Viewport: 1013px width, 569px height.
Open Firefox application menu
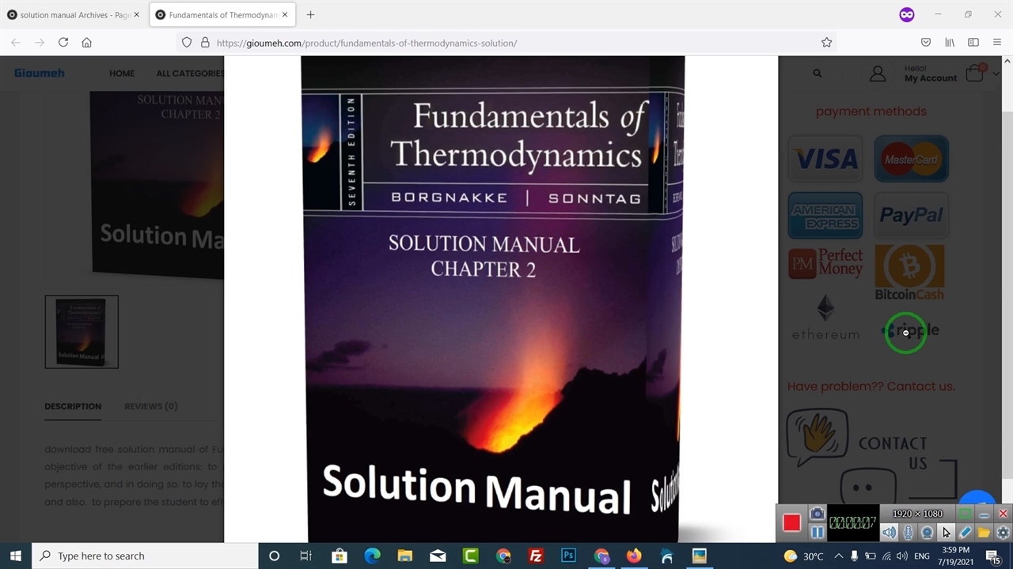996,43
